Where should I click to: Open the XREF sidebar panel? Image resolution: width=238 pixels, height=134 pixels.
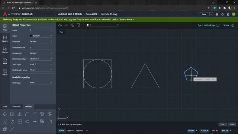pos(5,61)
